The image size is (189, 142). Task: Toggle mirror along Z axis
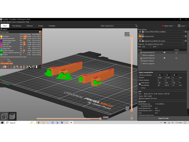pyautogui.click(x=176, y=75)
